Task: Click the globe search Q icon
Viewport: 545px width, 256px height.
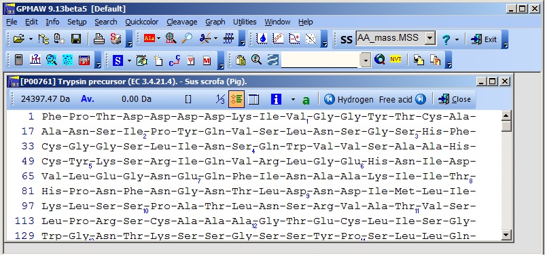Action: pyautogui.click(x=380, y=60)
